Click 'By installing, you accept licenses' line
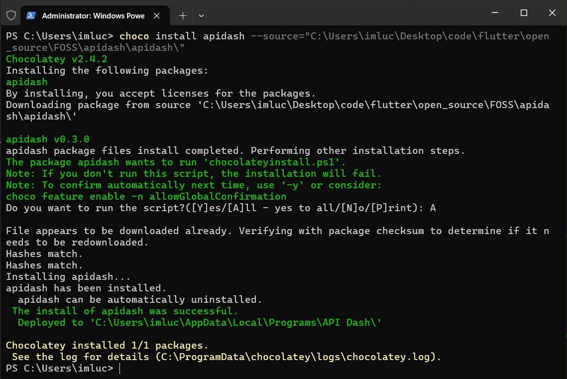The width and height of the screenshot is (567, 379). [x=161, y=93]
